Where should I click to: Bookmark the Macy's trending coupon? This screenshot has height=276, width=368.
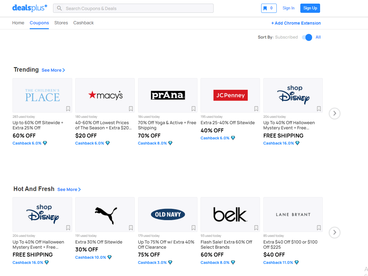131,109
